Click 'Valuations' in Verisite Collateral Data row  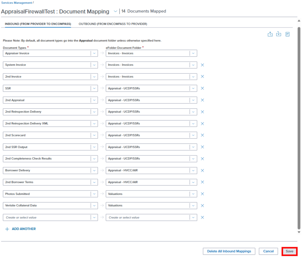click(115, 205)
